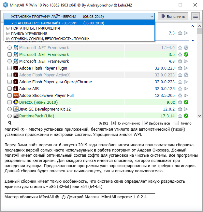The image size is (203, 212).
Task: Select the radio button for .NET Framework 4.8
Action: [10, 61]
